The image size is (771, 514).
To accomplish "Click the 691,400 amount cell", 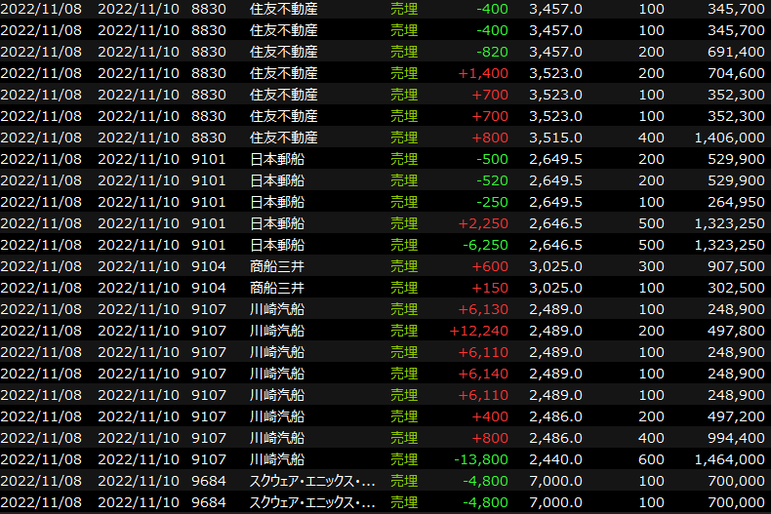I will [732, 52].
